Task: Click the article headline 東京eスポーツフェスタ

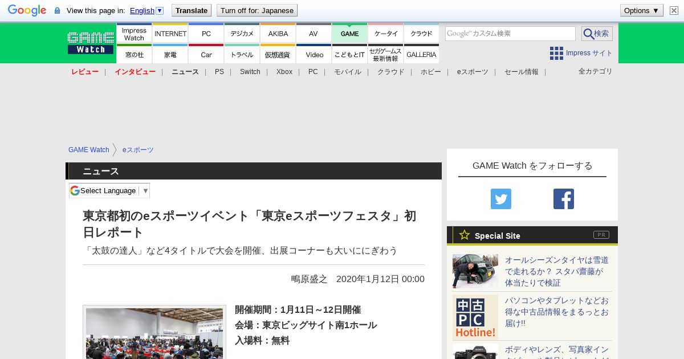Action: [250, 224]
